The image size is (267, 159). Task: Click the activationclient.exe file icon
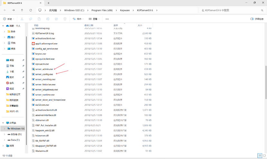pyautogui.click(x=33, y=38)
